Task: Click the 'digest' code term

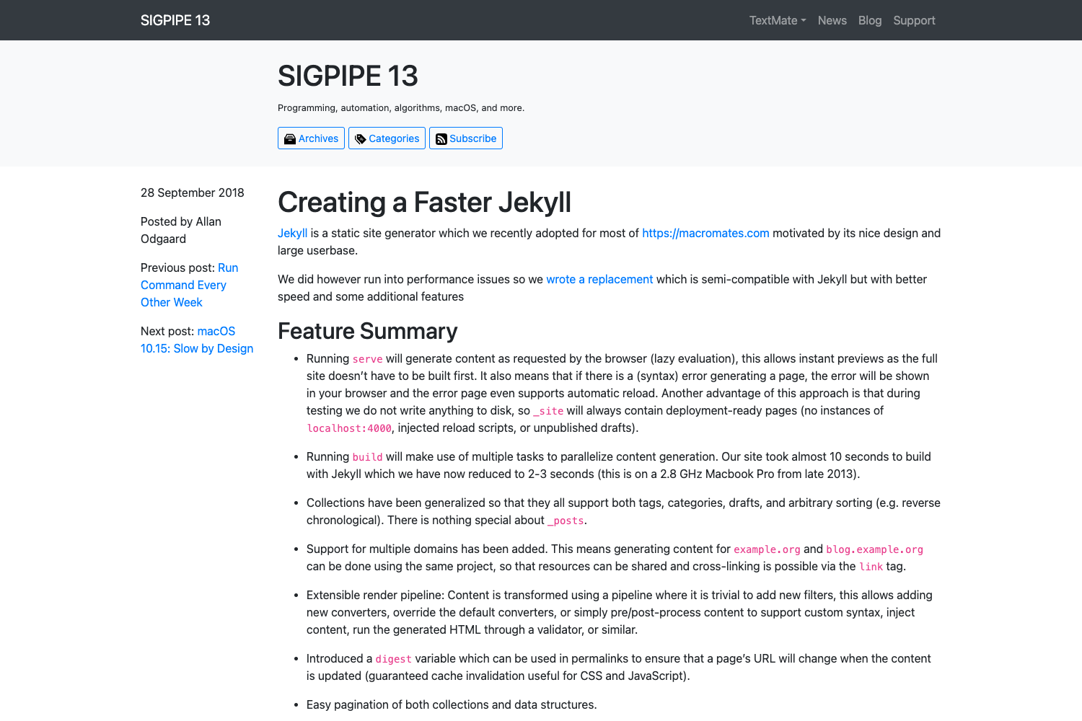Action: coord(393,659)
